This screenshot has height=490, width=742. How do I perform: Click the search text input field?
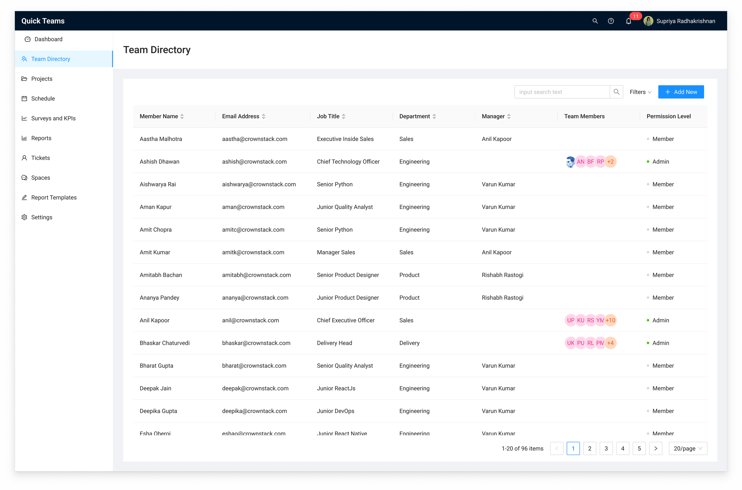562,92
